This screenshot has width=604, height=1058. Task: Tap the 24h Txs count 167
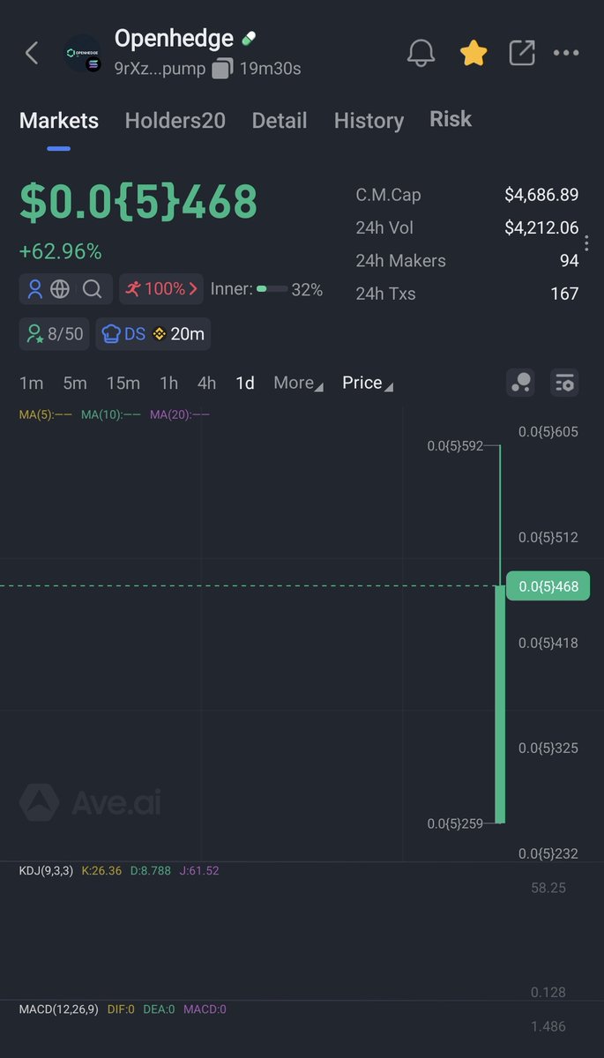[564, 294]
